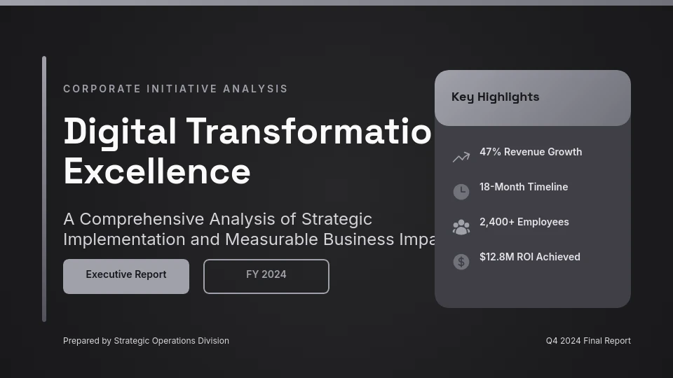Select the 47% Revenue Growth text

(x=530, y=152)
